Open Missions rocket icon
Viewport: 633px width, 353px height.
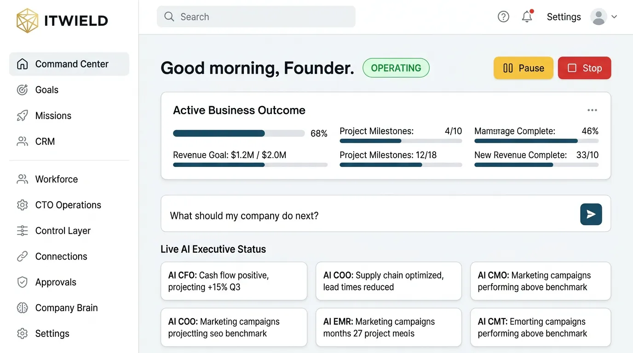pos(22,115)
